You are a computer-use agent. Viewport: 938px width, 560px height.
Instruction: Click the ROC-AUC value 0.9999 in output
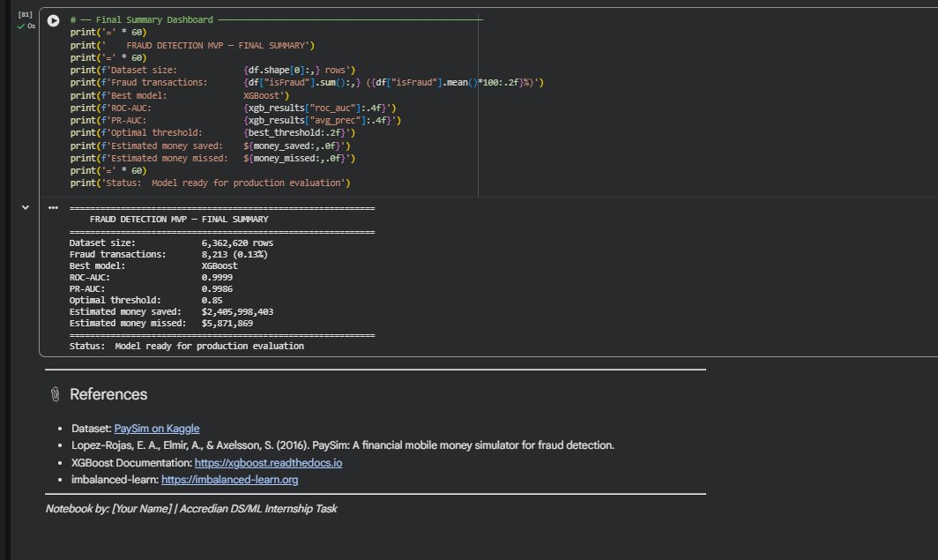point(217,277)
